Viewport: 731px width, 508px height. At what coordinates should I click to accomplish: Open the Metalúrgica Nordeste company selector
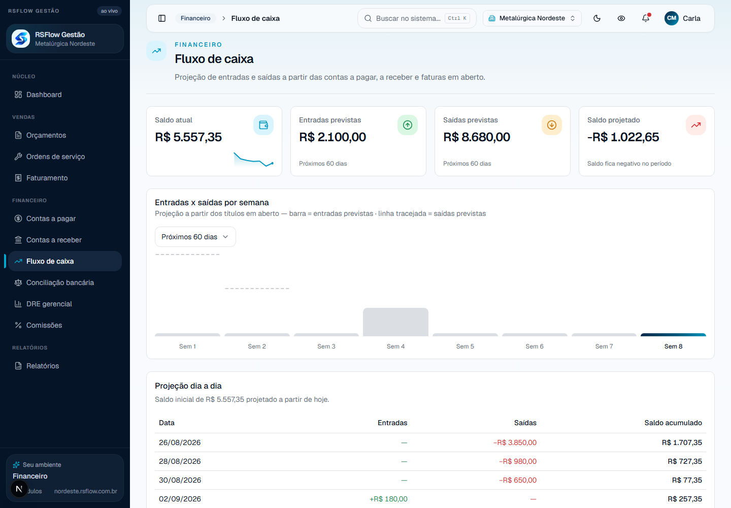[532, 18]
